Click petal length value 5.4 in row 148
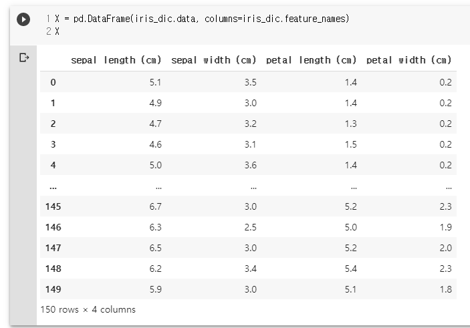Viewport: 470px width, 328px height. [350, 269]
